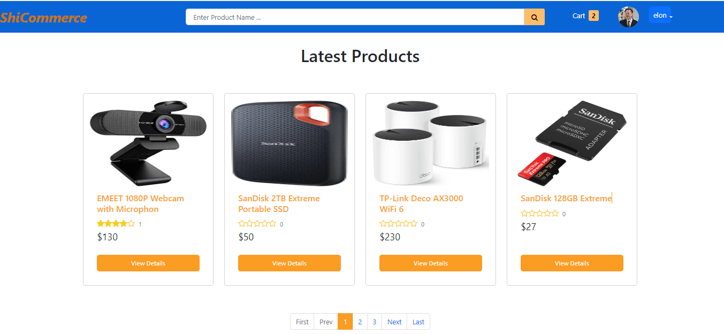
Task: Open the elon user dropdown menu
Action: pos(660,16)
